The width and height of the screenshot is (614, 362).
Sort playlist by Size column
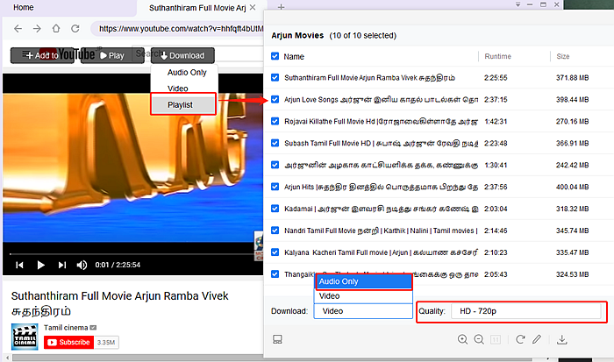[x=563, y=56]
